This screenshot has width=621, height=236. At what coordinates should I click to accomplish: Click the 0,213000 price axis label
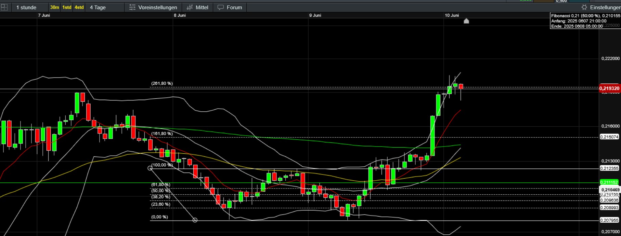tap(610, 161)
